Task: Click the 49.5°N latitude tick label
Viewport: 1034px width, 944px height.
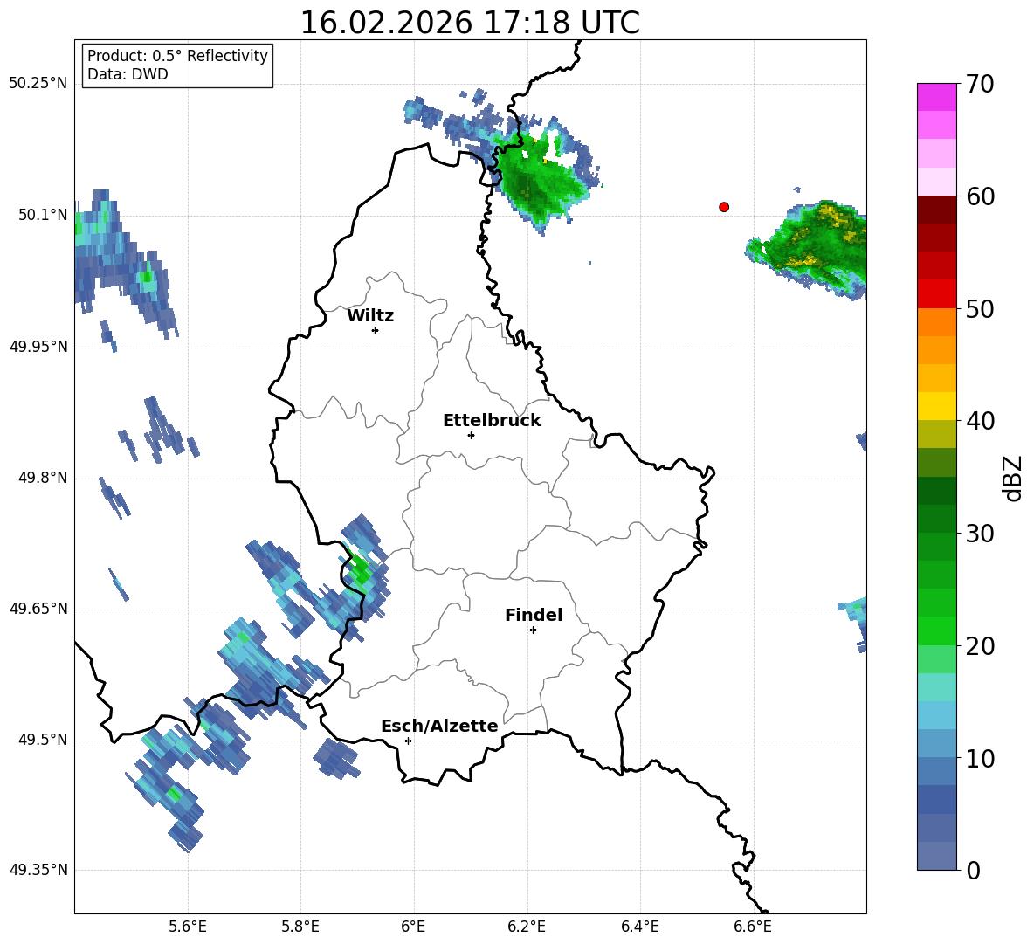Action: coord(43,740)
